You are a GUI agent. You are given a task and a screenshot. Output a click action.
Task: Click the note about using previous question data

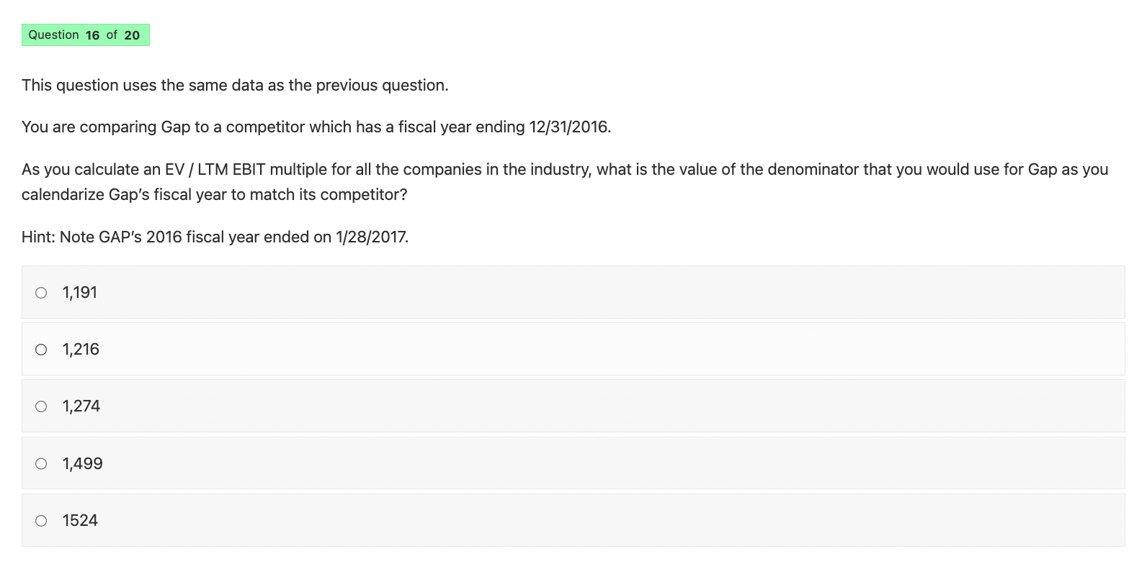point(234,84)
